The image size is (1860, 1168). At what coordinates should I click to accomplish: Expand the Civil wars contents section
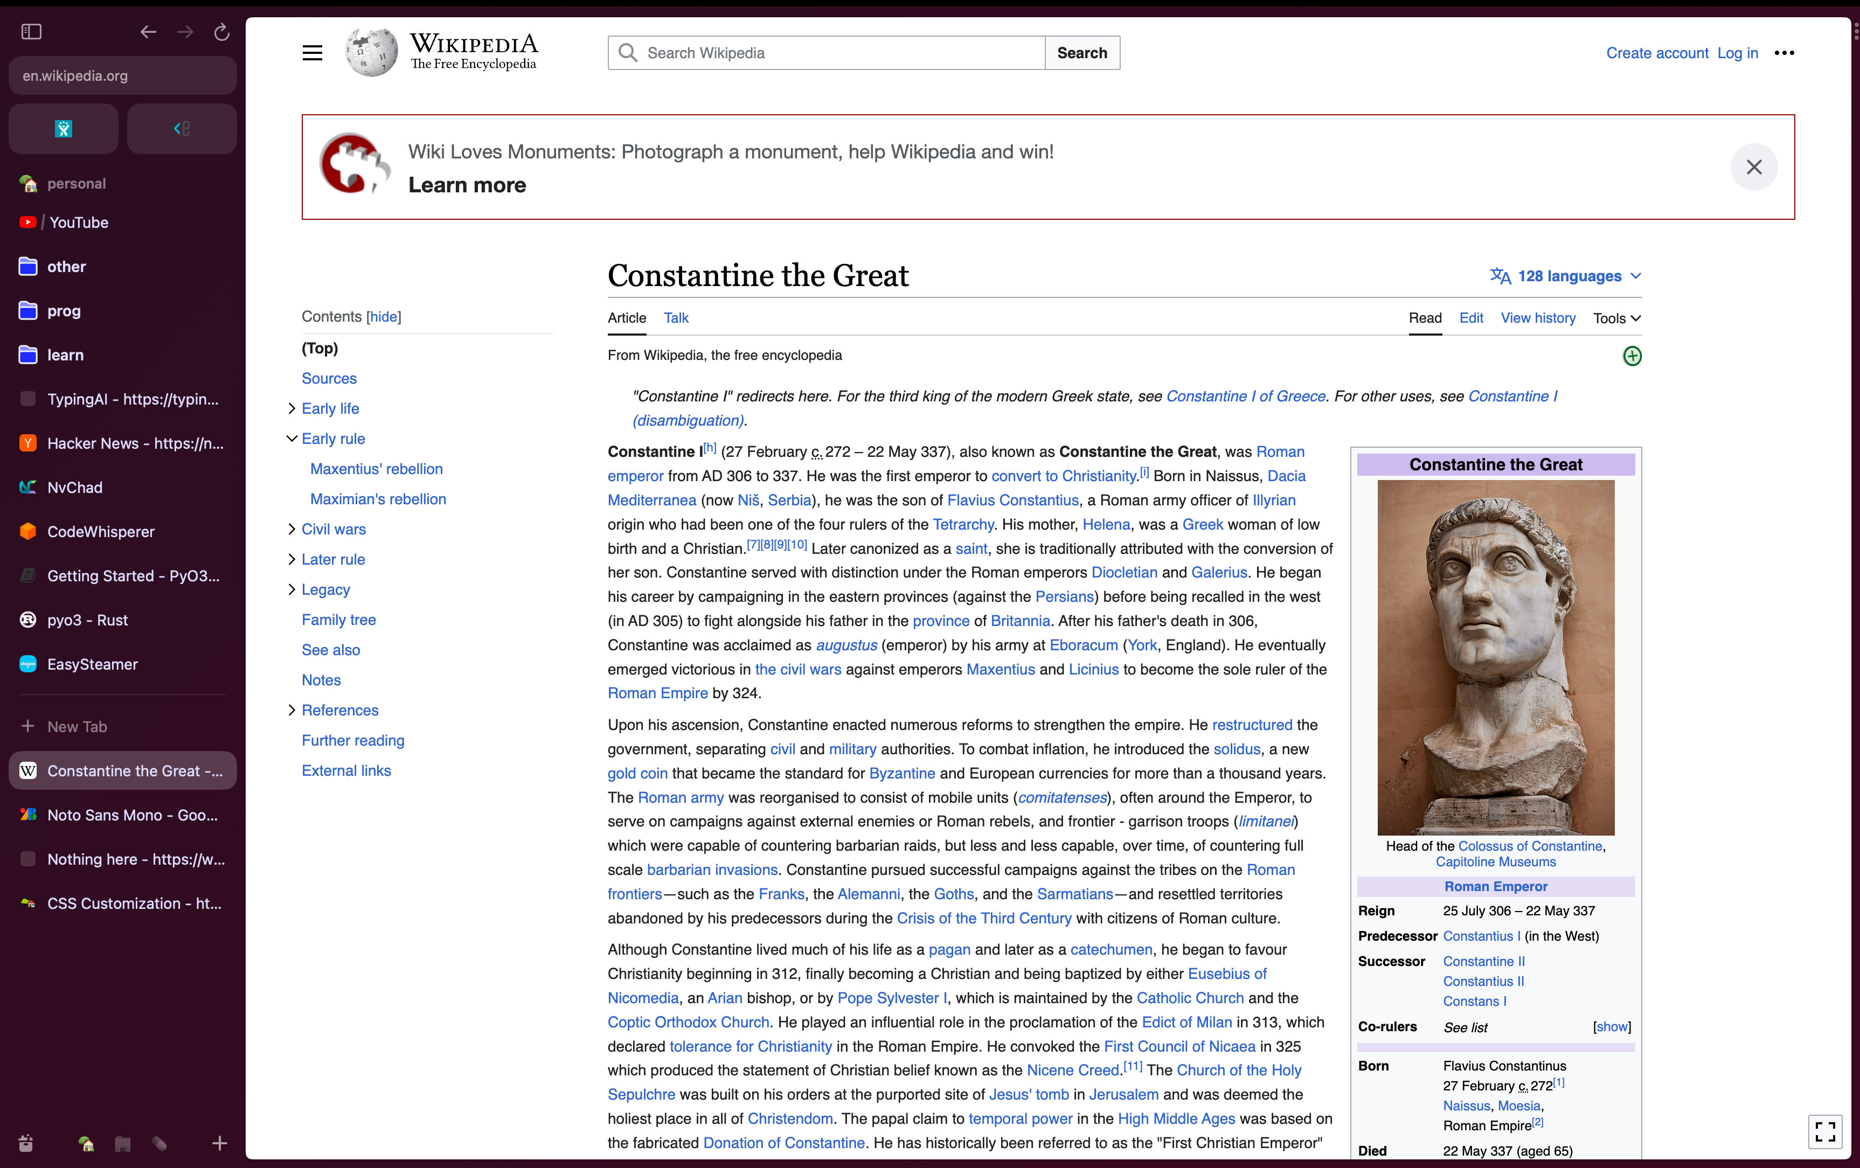coord(291,529)
